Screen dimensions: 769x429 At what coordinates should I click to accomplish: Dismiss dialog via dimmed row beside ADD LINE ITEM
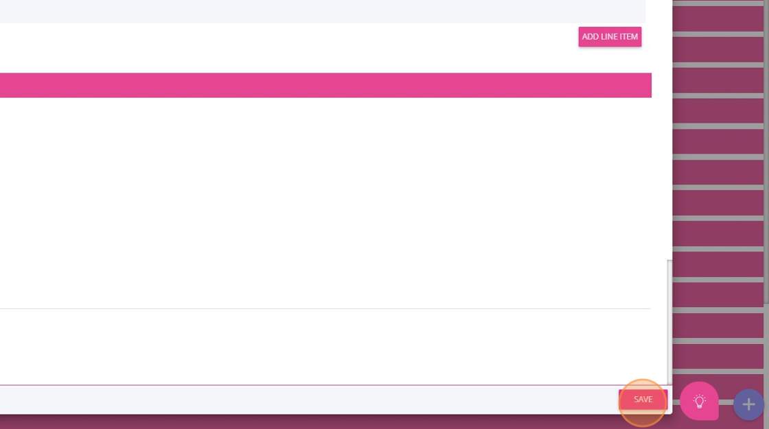(718, 49)
